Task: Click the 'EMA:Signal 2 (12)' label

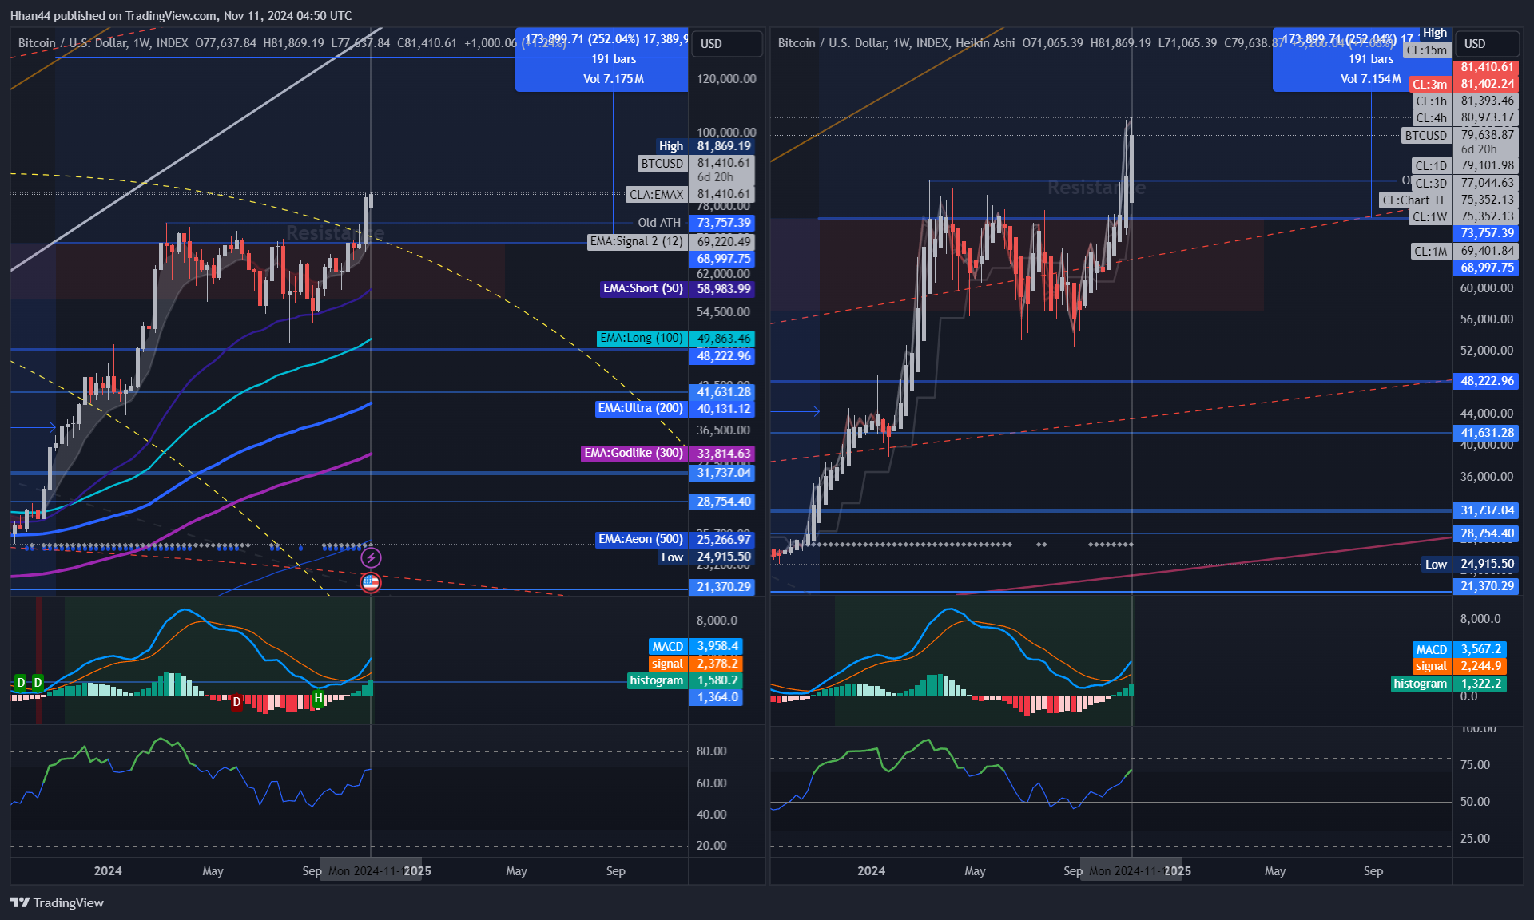Action: point(637,241)
